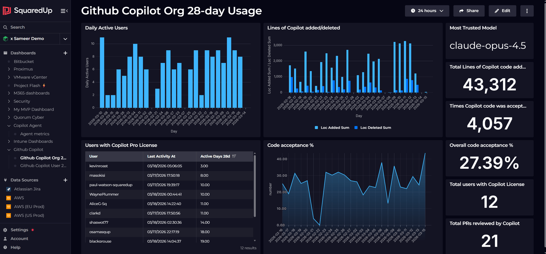The width and height of the screenshot is (546, 254).
Task: Open the Help link
Action: tap(15, 247)
